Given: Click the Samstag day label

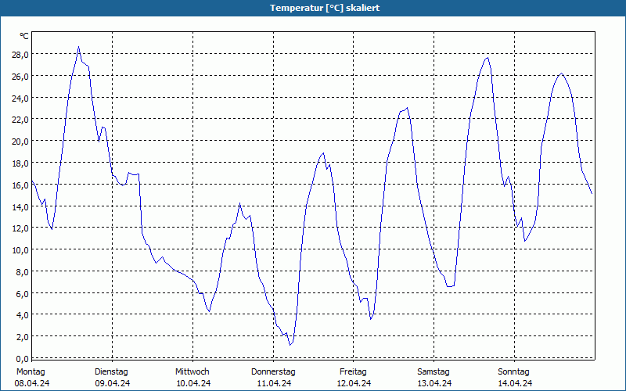Looking at the screenshot, I should click(434, 372).
